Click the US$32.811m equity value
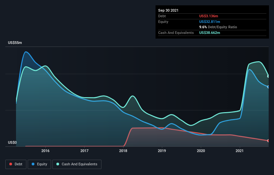 (x=210, y=22)
